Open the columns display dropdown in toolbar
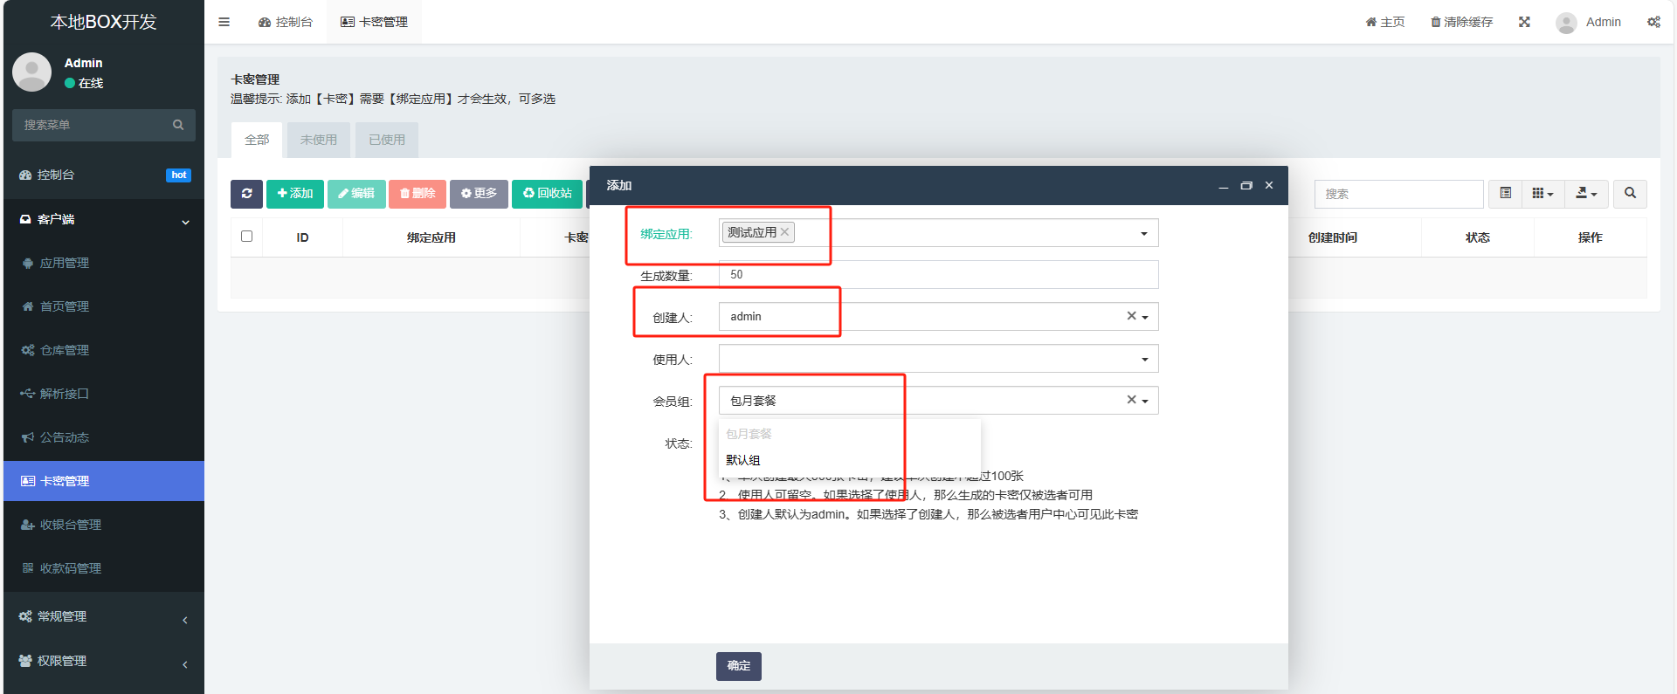This screenshot has width=1677, height=694. coord(1542,194)
